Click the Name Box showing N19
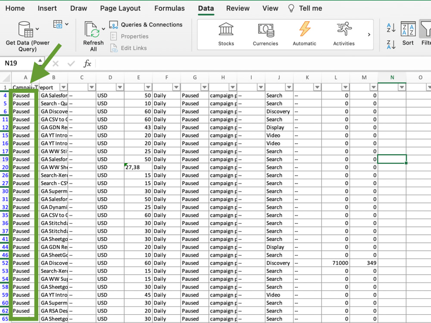The width and height of the screenshot is (431, 323). coord(19,63)
